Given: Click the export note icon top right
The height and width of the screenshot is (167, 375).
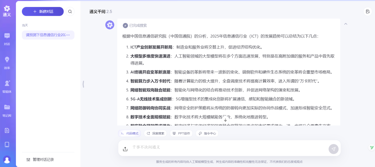Looking at the screenshot, I should 368,11.
